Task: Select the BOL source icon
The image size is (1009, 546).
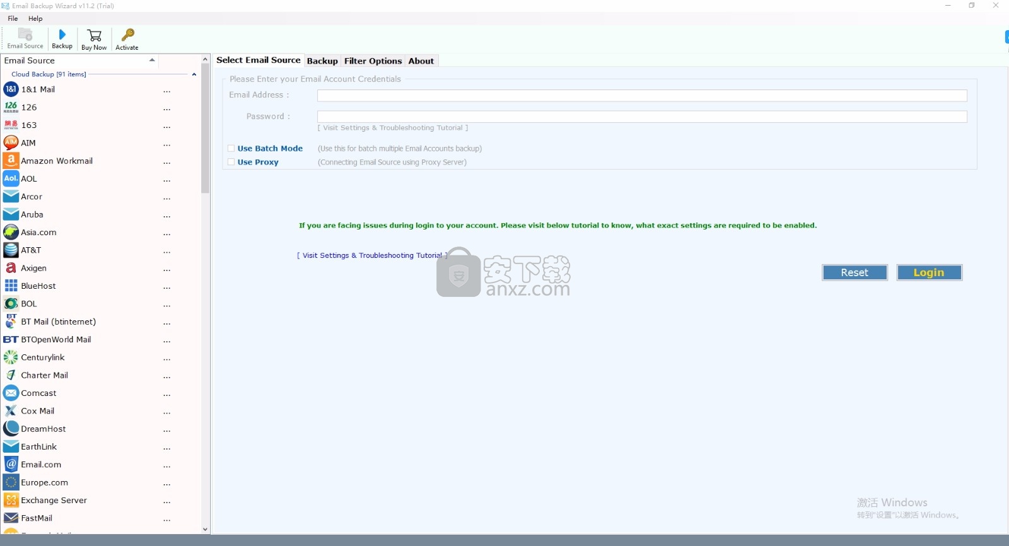Action: click(x=11, y=304)
